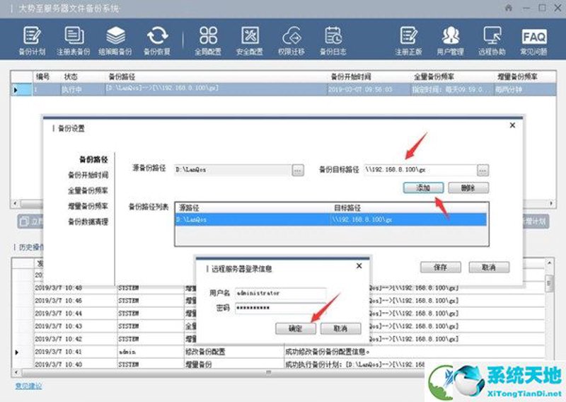Image resolution: width=566 pixels, height=402 pixels.
Task: Open the 权限迁移 toolbar icon
Action: [x=291, y=41]
